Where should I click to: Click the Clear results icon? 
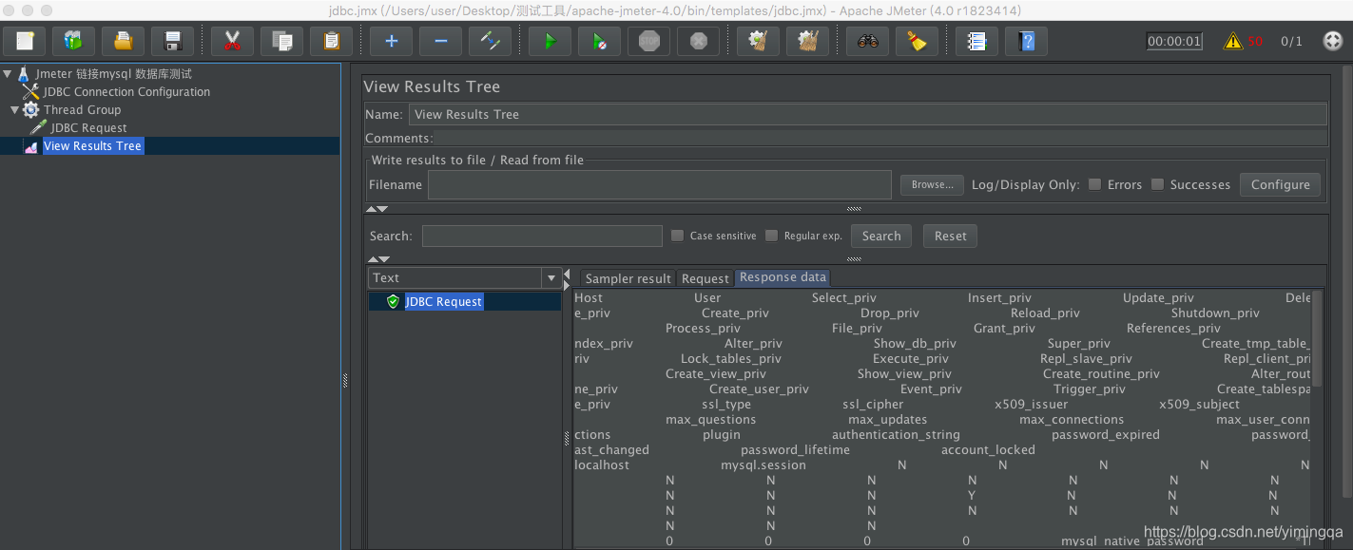click(758, 41)
